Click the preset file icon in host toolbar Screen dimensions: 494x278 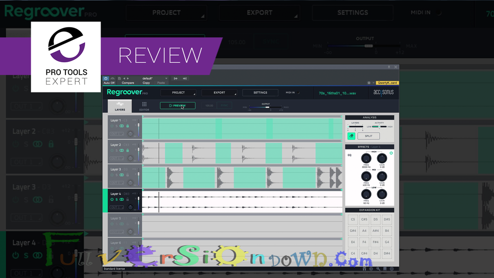tap(119, 78)
